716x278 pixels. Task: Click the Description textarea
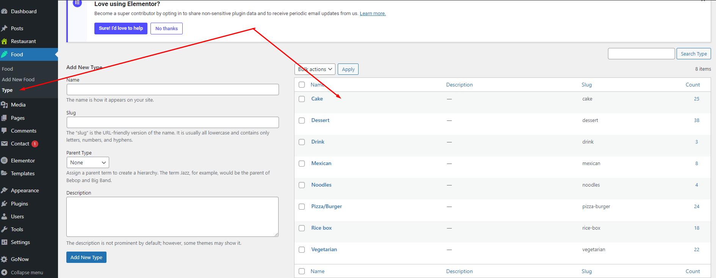172,217
